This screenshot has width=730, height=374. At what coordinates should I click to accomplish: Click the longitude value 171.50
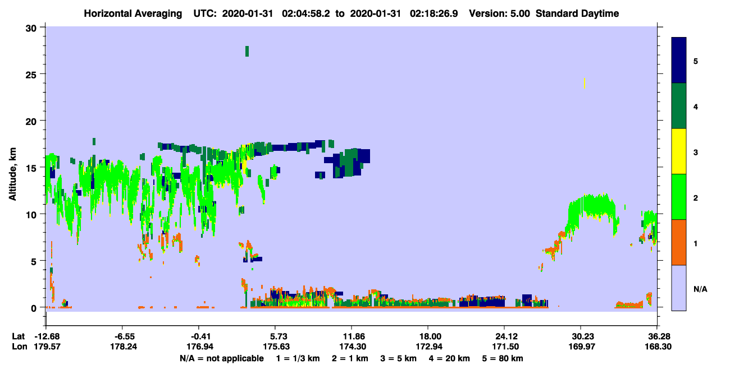tap(504, 347)
